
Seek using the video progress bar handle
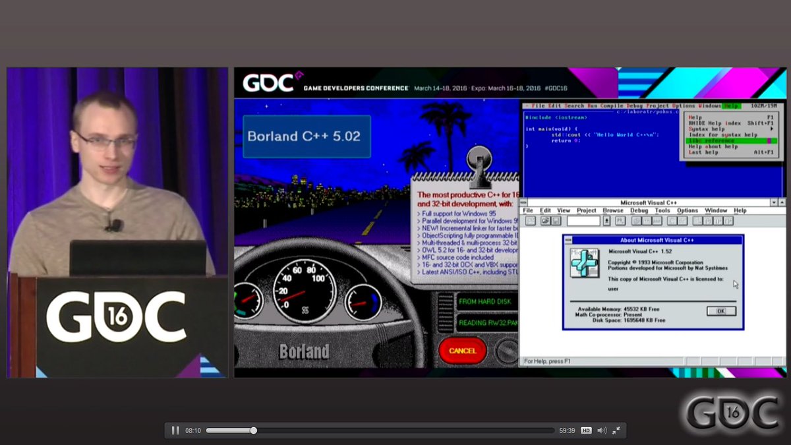tap(253, 430)
